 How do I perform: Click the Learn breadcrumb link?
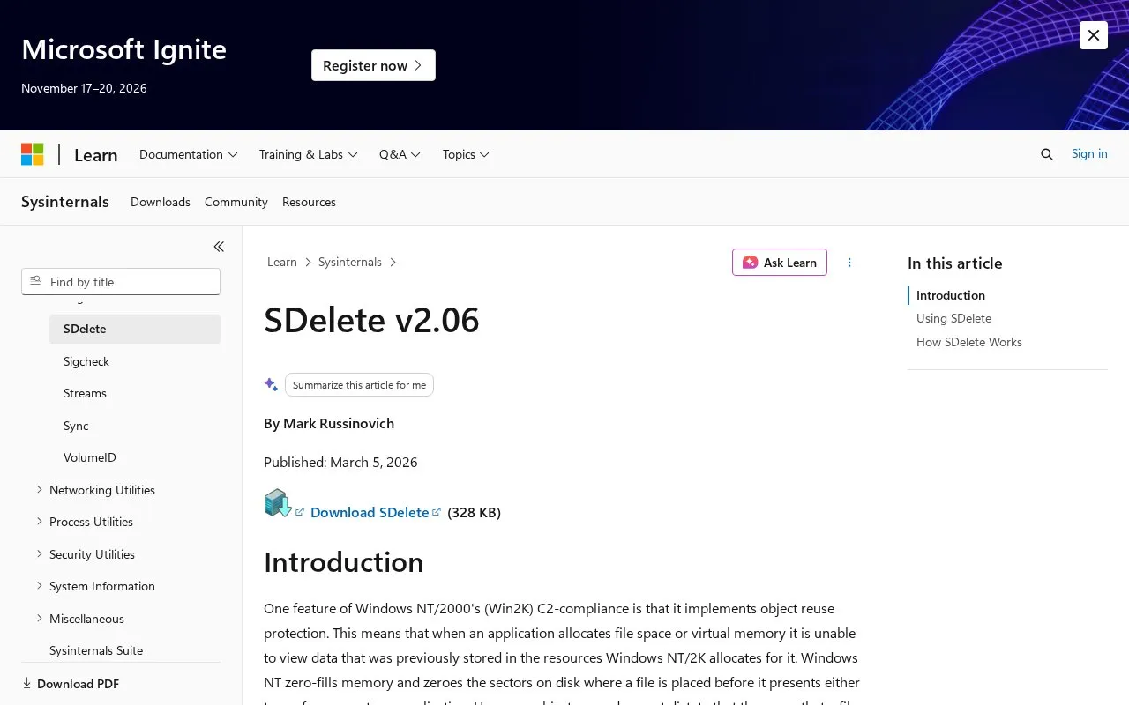pyautogui.click(x=282, y=263)
